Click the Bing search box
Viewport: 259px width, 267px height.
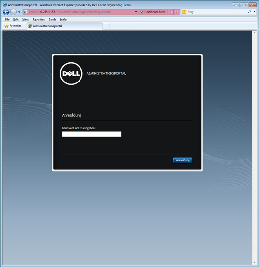(217, 12)
